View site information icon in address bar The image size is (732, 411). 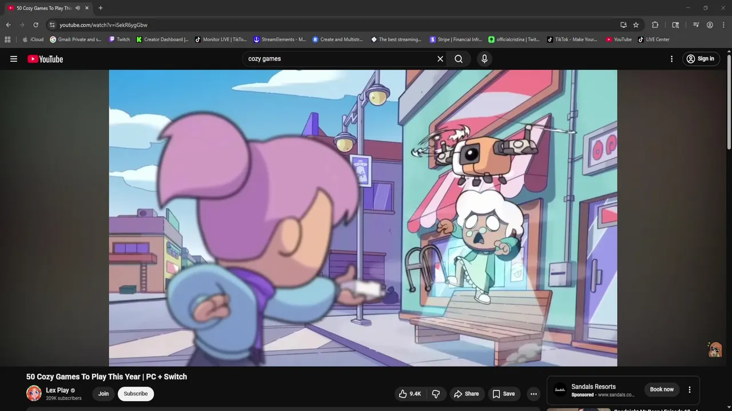pyautogui.click(x=52, y=25)
